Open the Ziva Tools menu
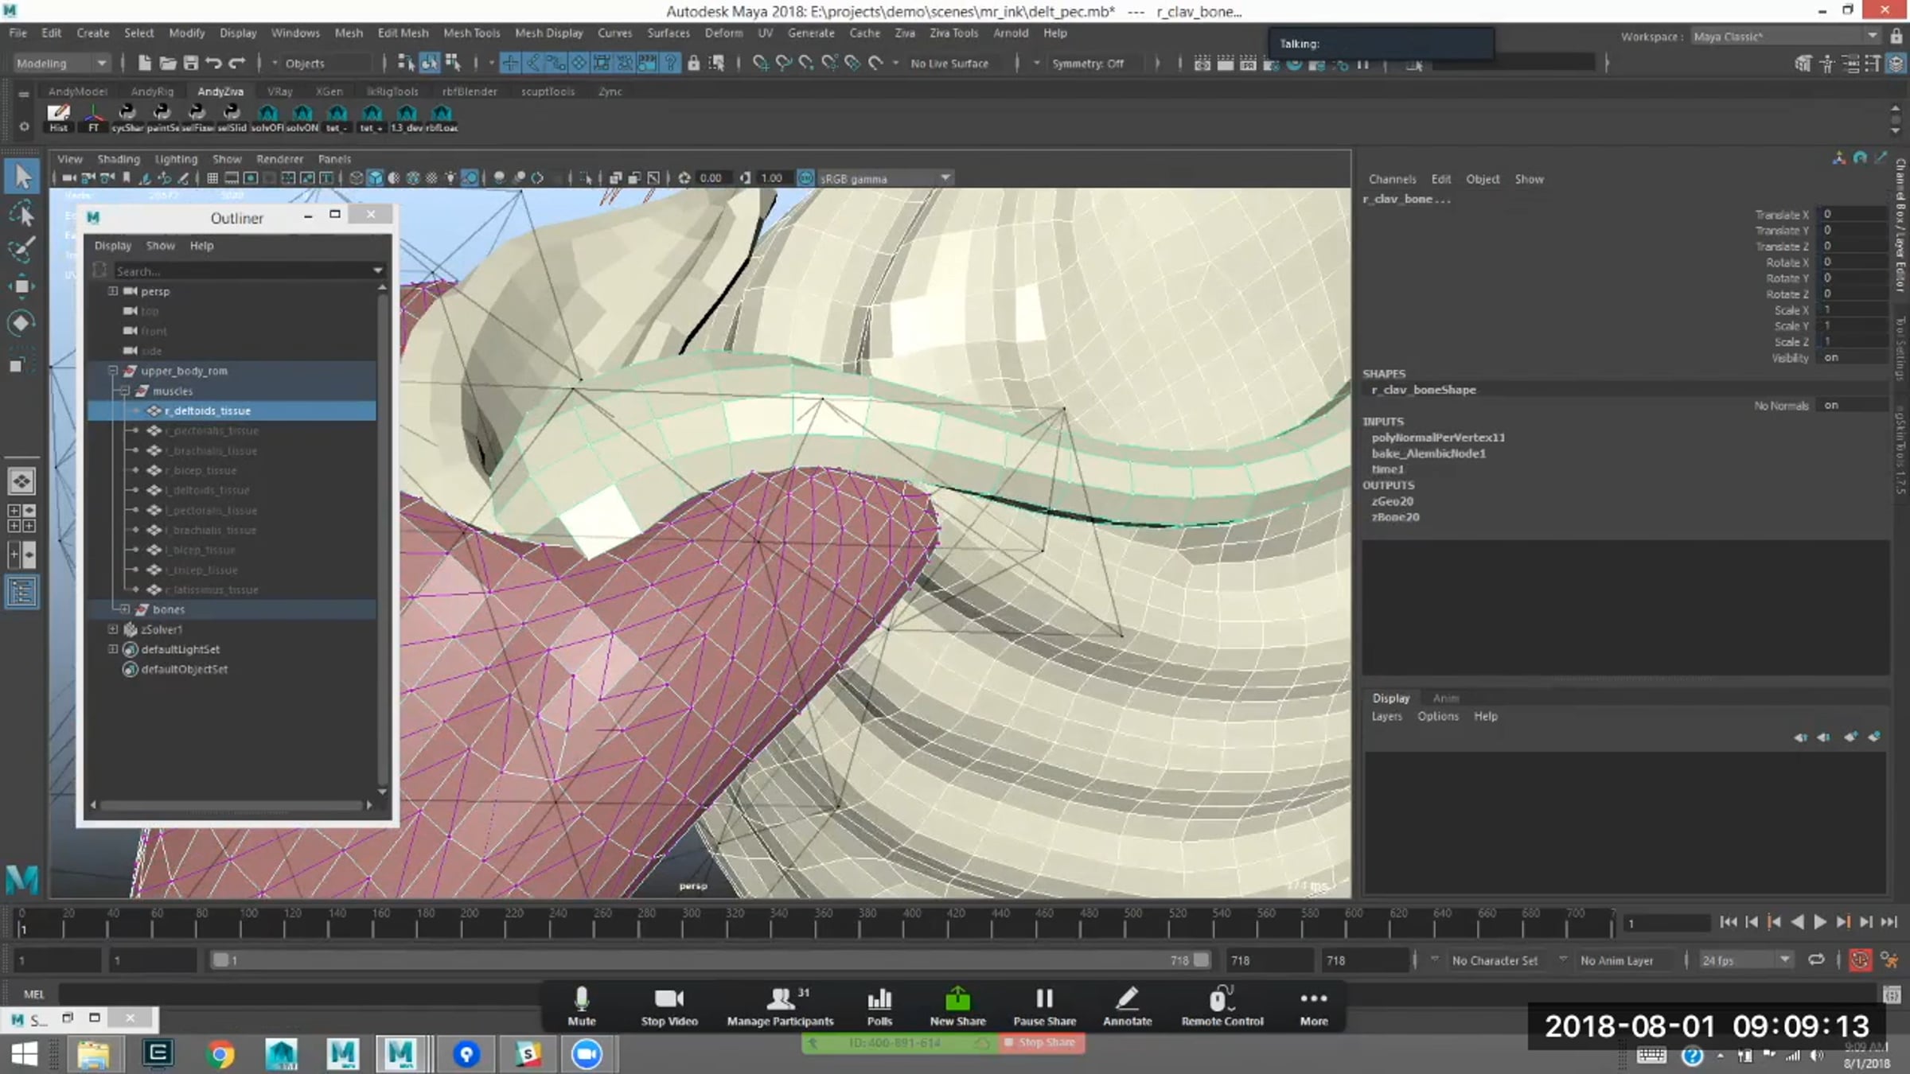The image size is (1910, 1074). (x=953, y=33)
